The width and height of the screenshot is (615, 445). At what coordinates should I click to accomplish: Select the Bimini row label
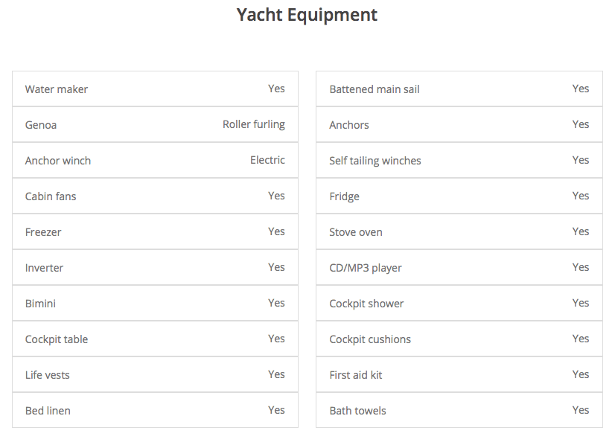coord(40,304)
